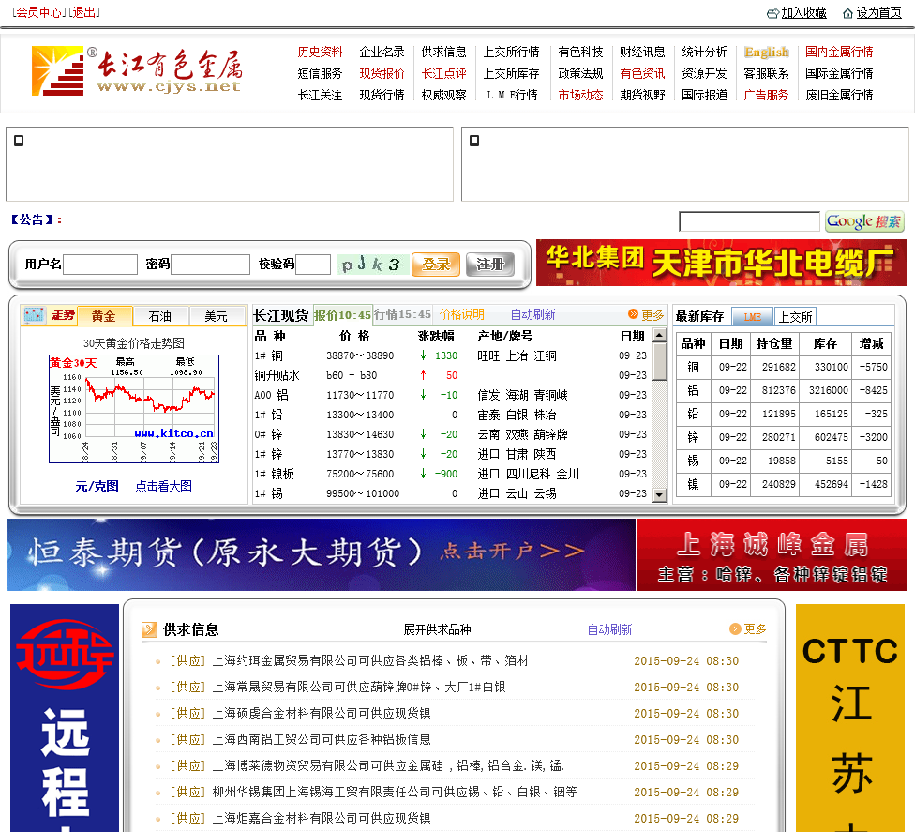
Task: Click the 退出 logout link
Action: (x=84, y=12)
